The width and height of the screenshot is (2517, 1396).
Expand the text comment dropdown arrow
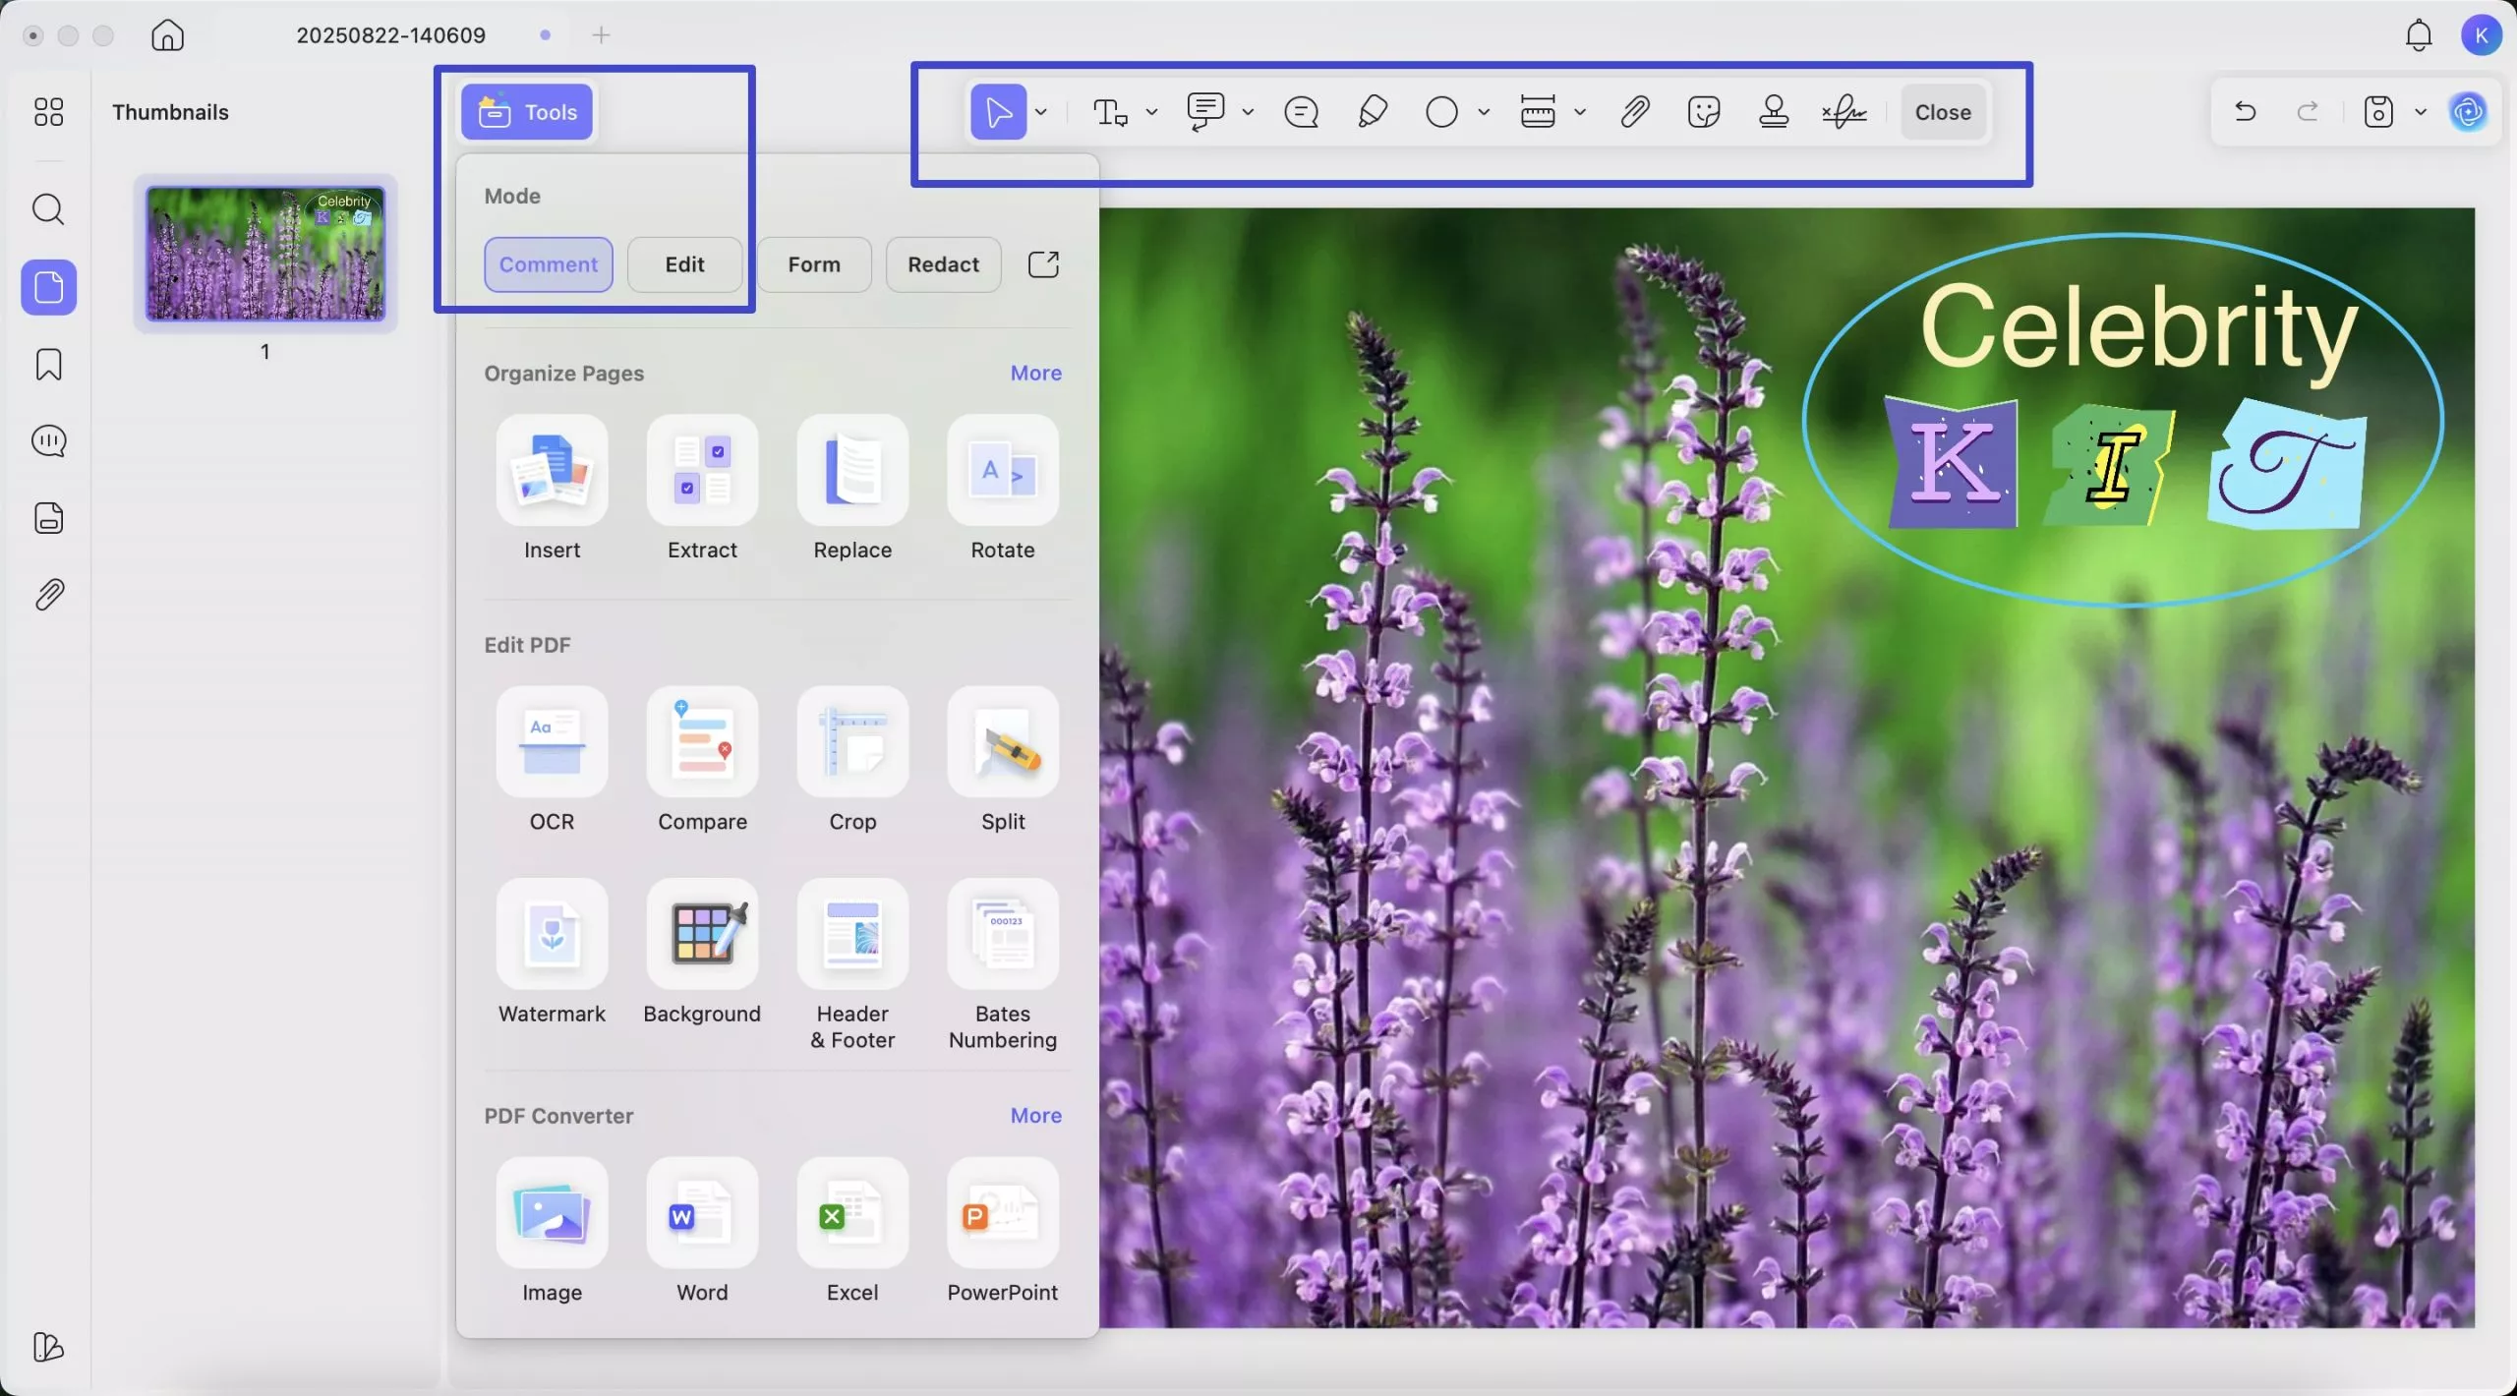(x=1151, y=112)
